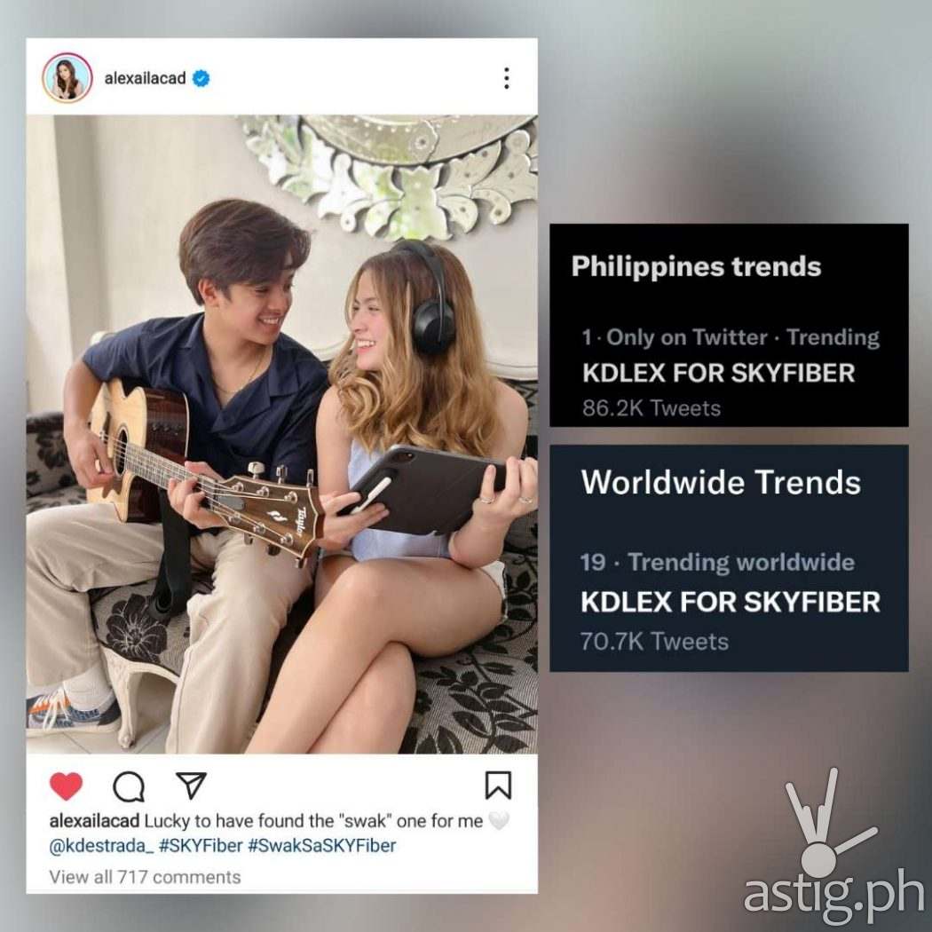Click the Worldwide Trends heading

point(721,481)
